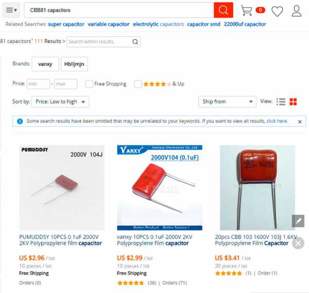Open the wishlist heart icon
The image size is (309, 293).
tap(277, 11)
